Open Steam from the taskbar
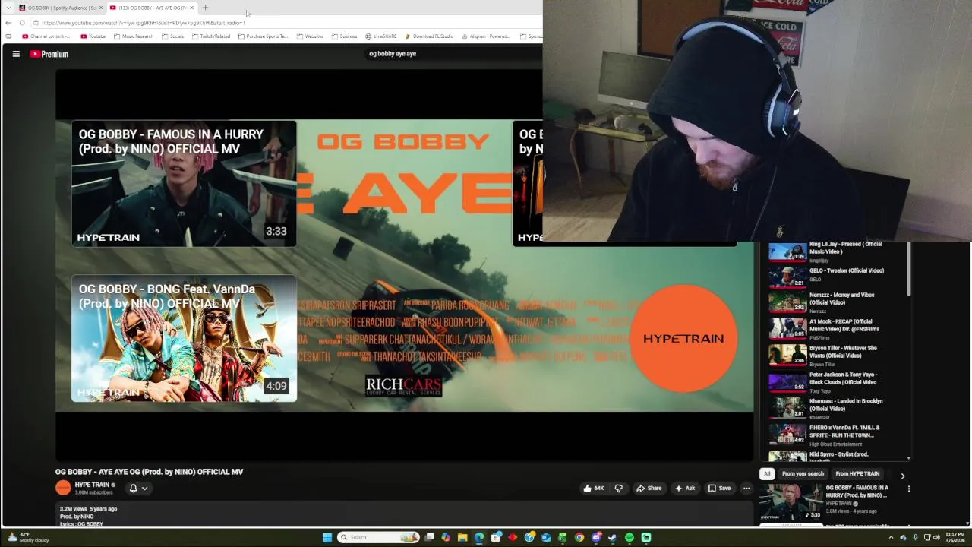972x547 pixels. [x=613, y=537]
